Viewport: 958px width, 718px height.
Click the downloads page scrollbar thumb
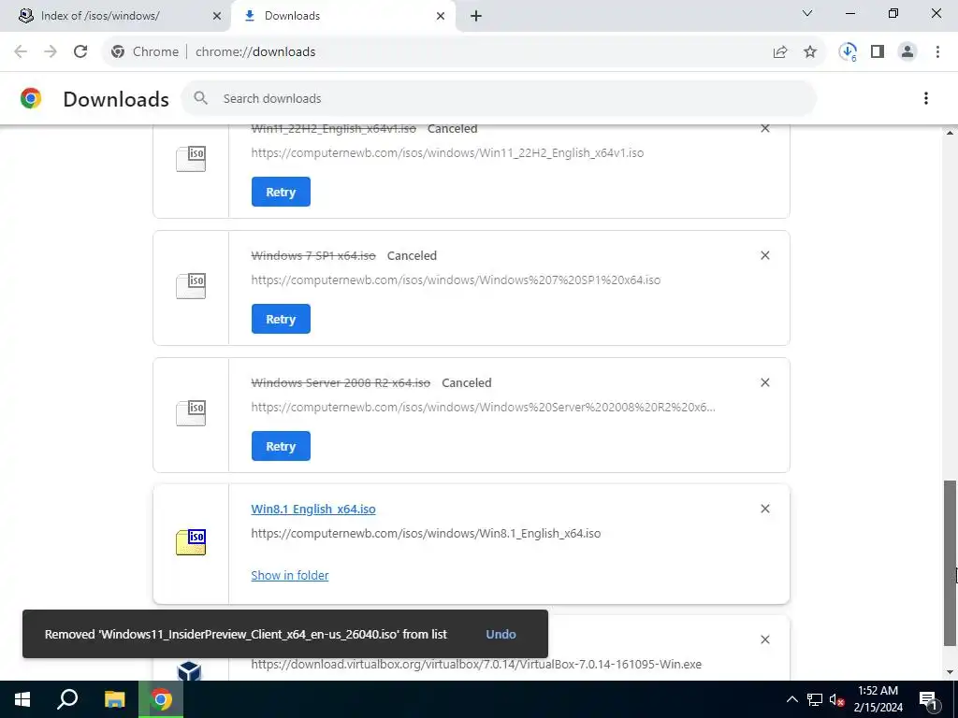click(x=950, y=562)
